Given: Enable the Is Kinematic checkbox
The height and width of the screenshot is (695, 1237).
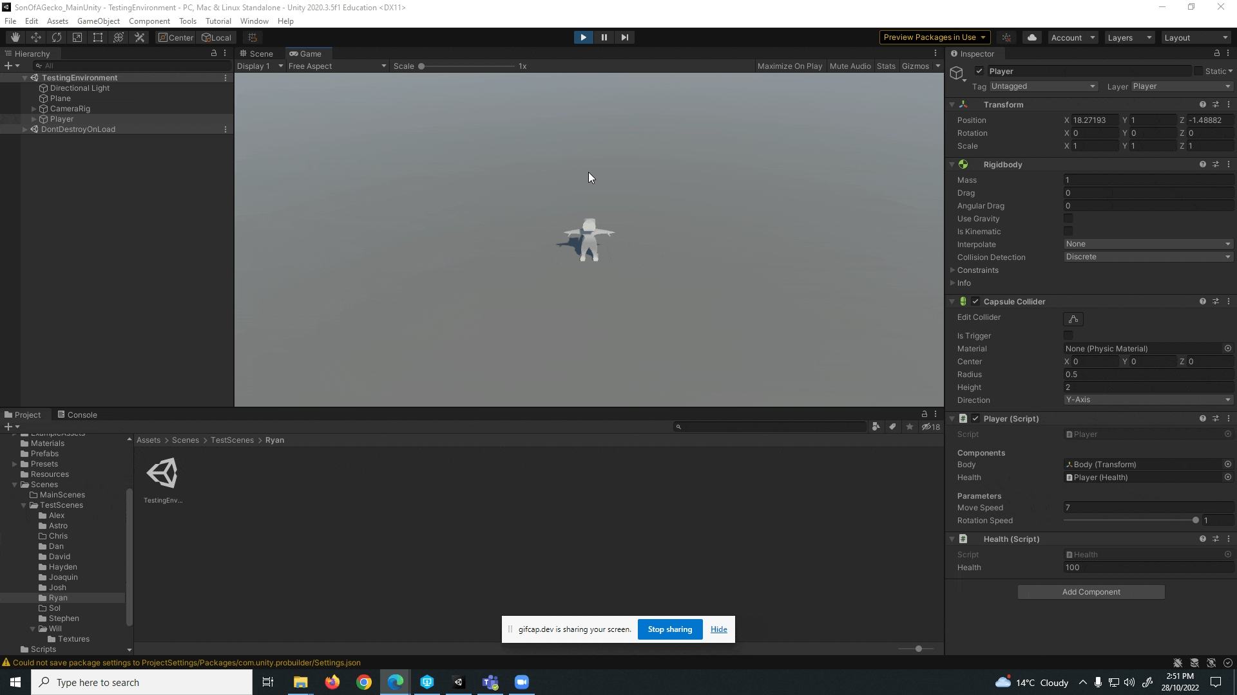Looking at the screenshot, I should [x=1068, y=232].
